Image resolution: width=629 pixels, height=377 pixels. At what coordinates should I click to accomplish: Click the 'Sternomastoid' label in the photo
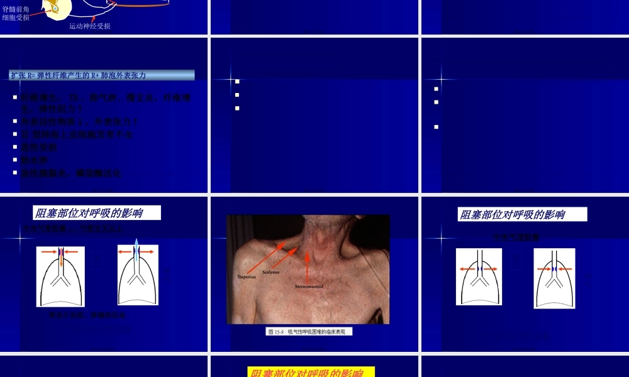pyautogui.click(x=309, y=287)
